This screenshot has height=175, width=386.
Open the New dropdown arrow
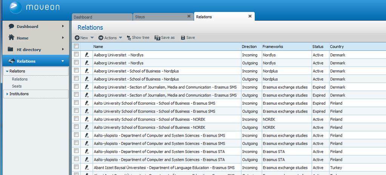coord(92,38)
